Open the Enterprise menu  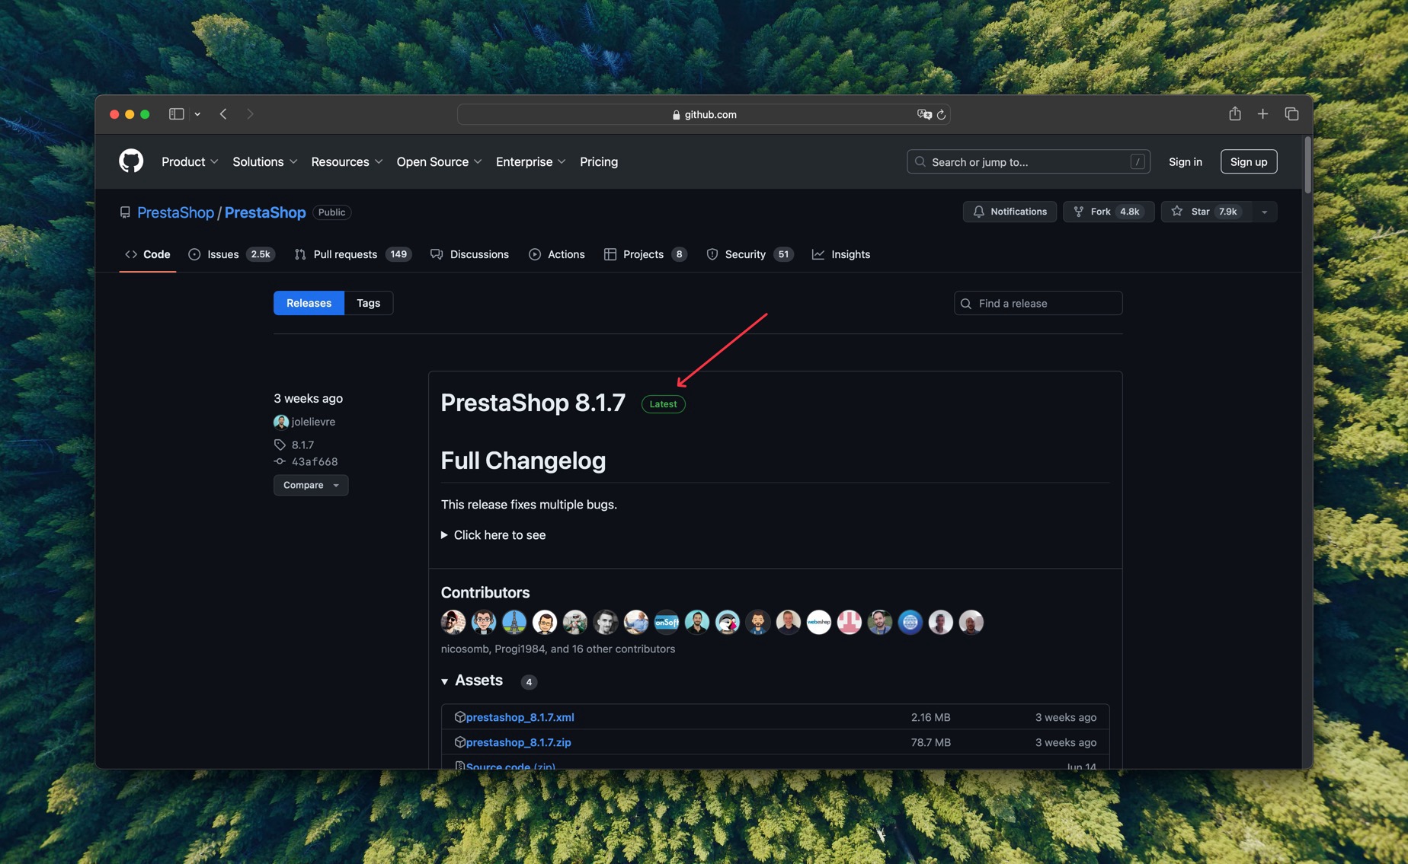tap(530, 161)
